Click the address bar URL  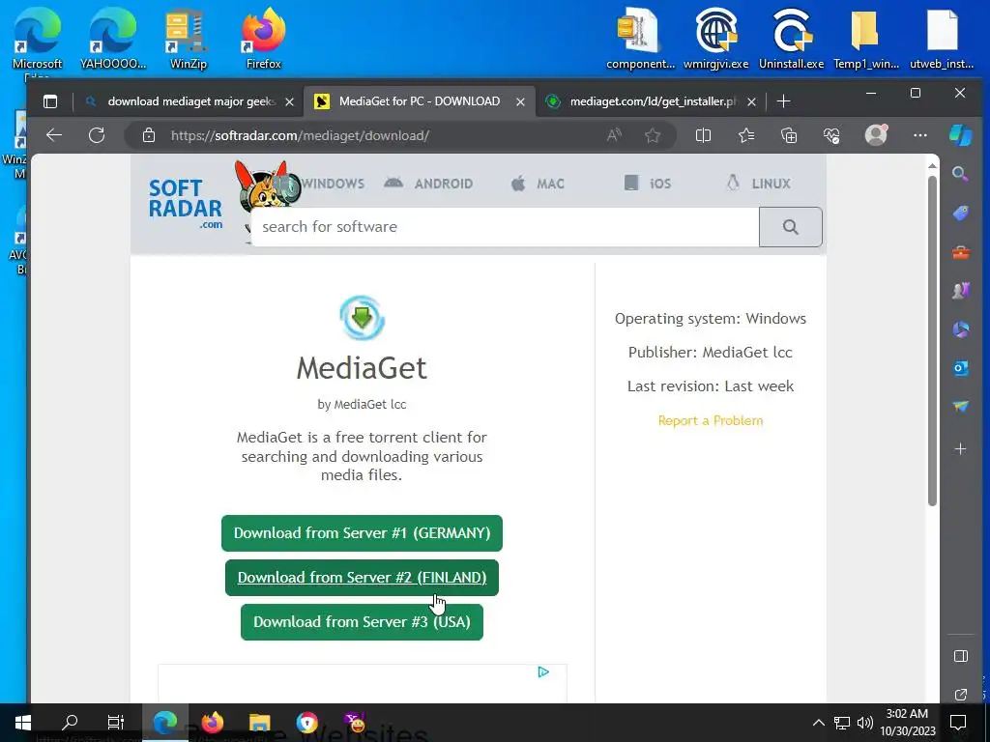[300, 135]
